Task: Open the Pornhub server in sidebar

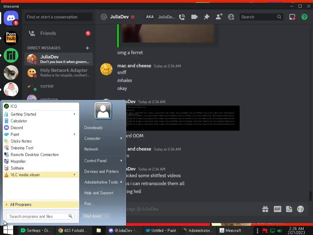Action: (x=11, y=38)
